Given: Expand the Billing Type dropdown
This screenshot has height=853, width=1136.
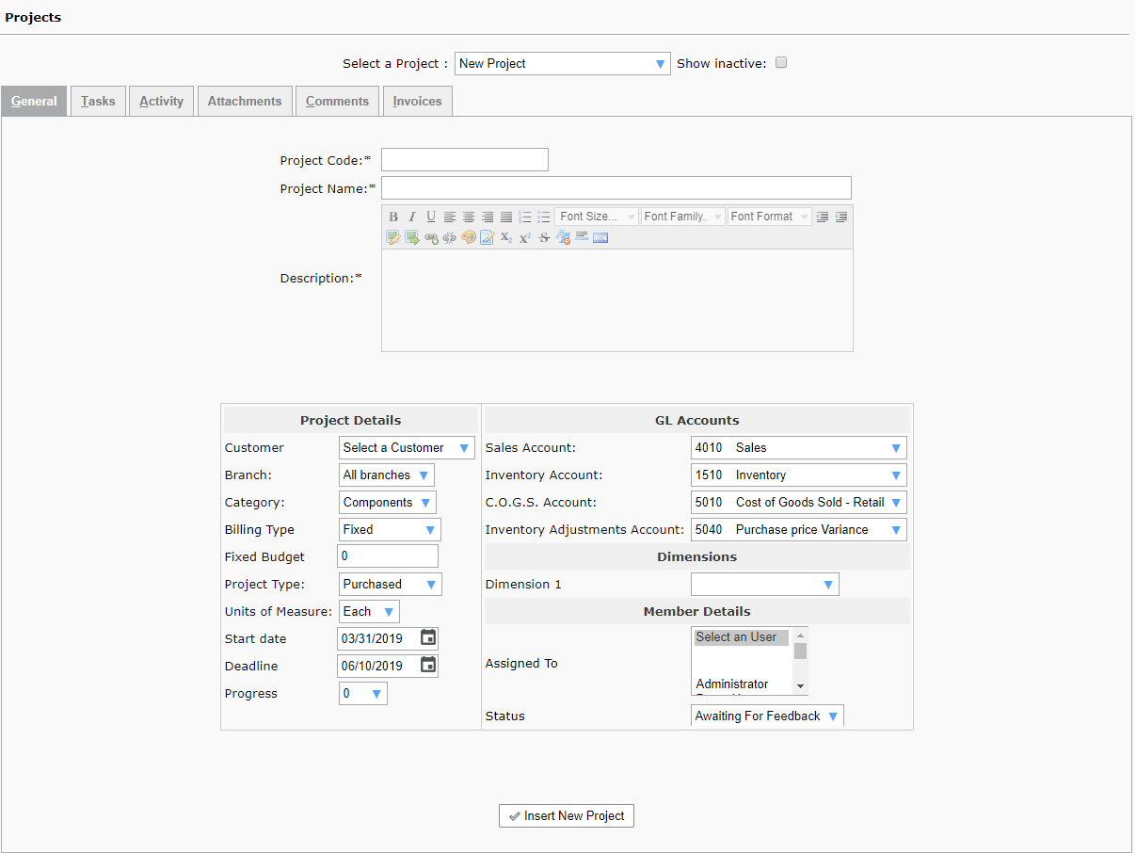Looking at the screenshot, I should [390, 530].
